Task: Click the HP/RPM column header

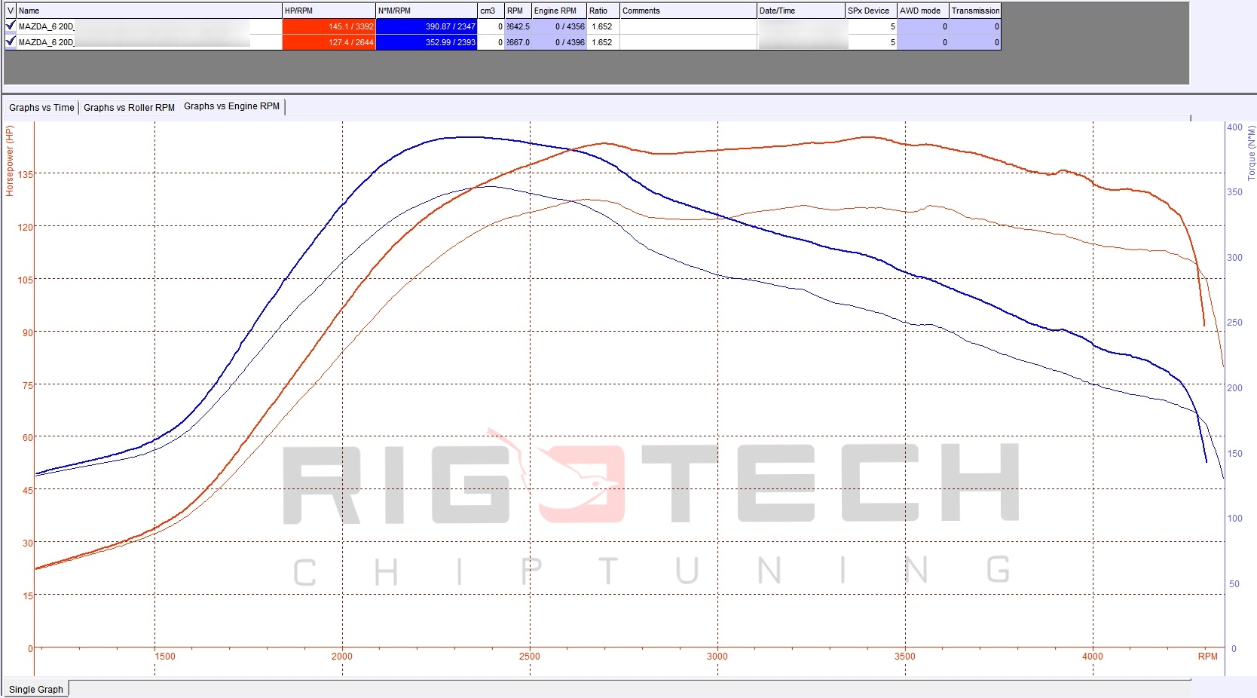Action: click(329, 11)
